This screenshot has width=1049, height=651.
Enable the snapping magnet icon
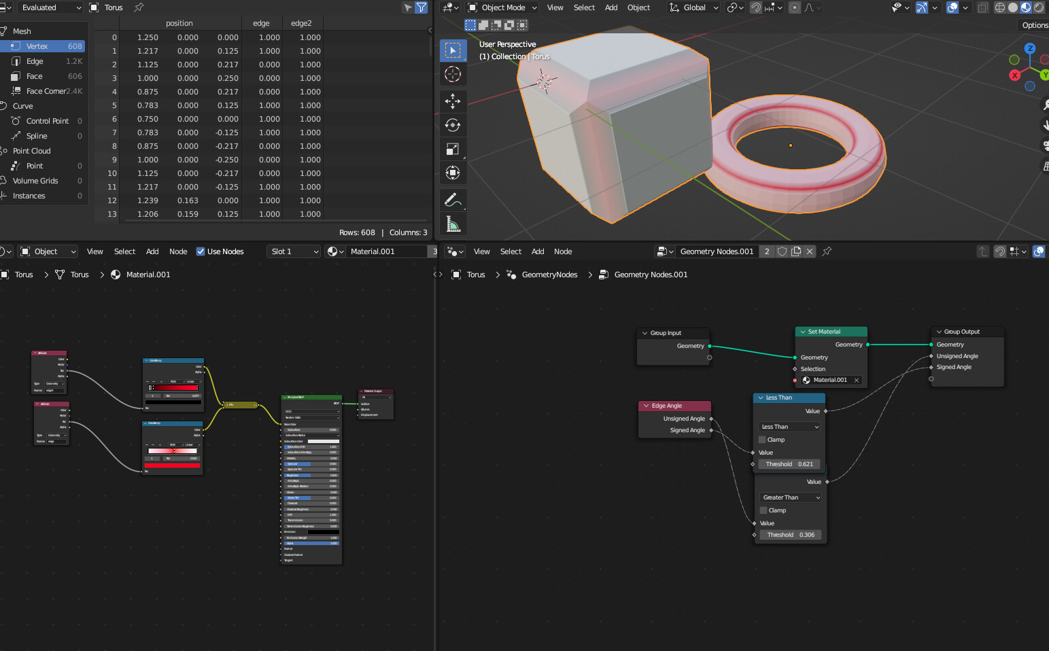click(756, 7)
